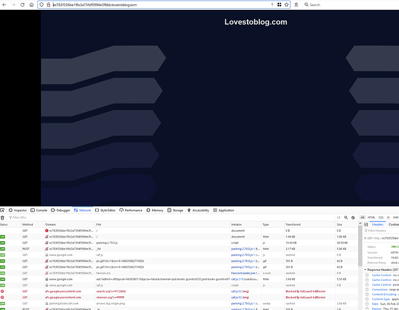
Task: Select the Network panel tab
Action: (x=82, y=210)
